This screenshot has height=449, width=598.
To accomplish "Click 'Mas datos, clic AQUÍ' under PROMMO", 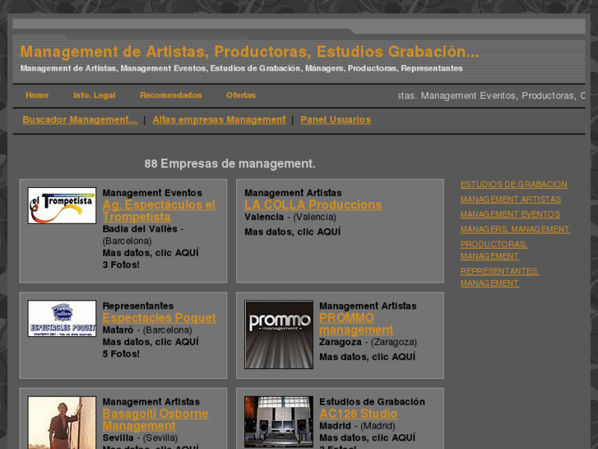I will tap(367, 357).
